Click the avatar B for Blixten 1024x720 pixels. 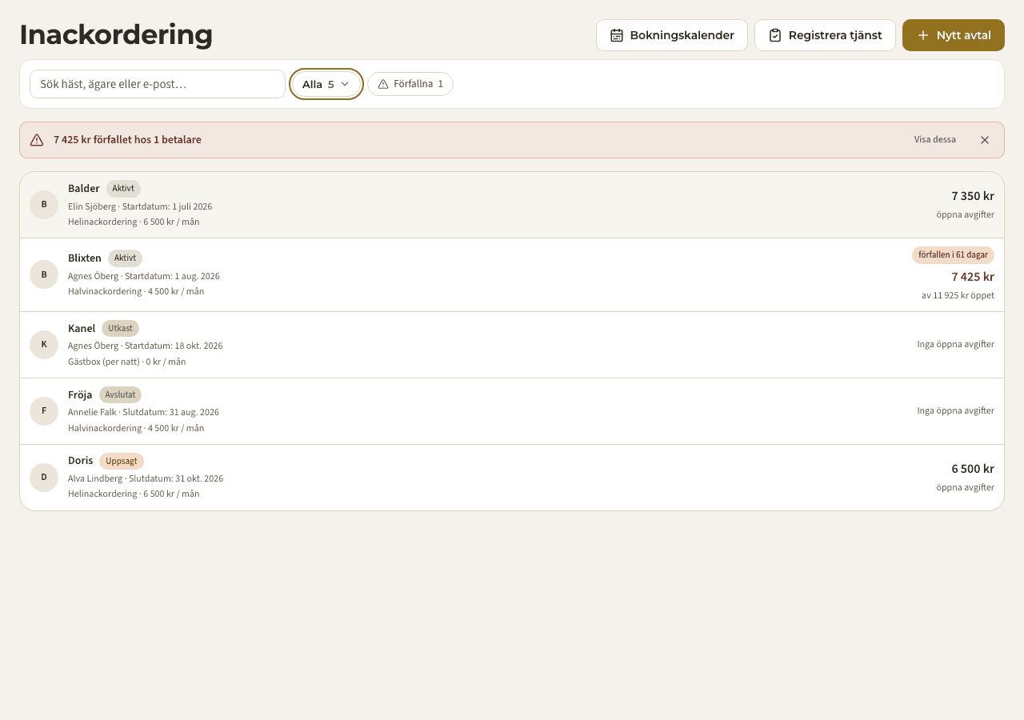click(44, 274)
